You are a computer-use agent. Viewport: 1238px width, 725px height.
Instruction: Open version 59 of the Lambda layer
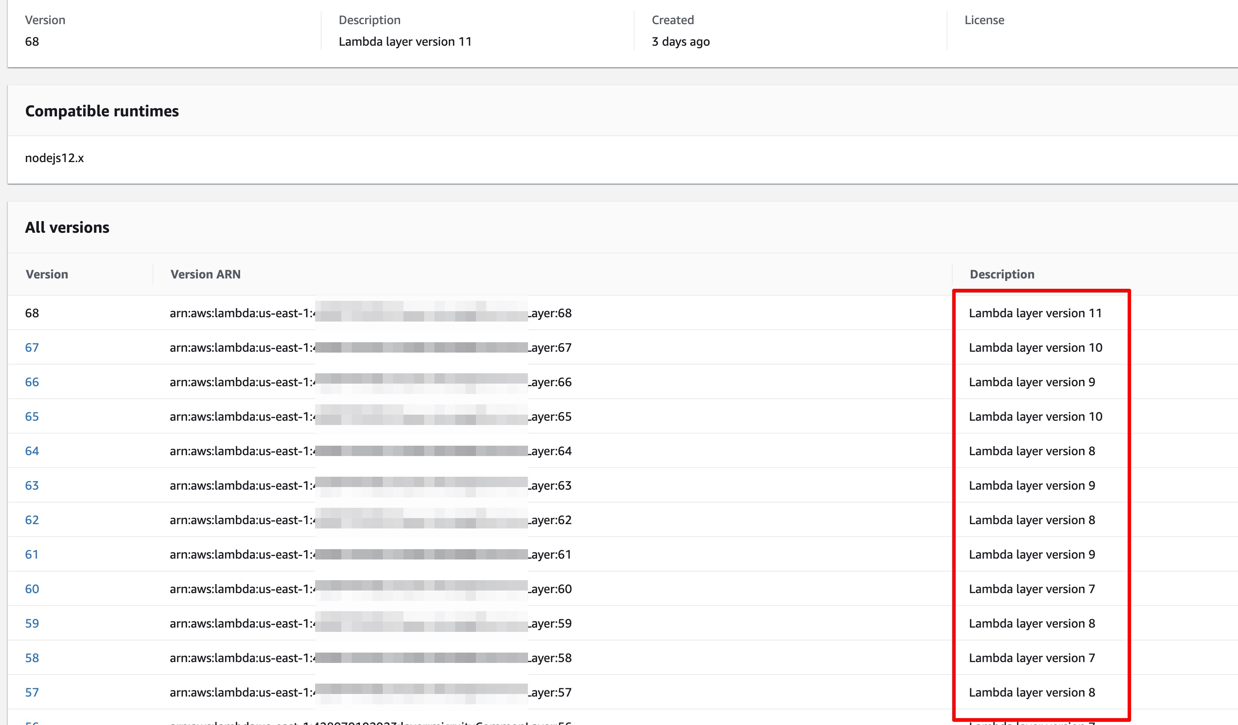point(32,623)
